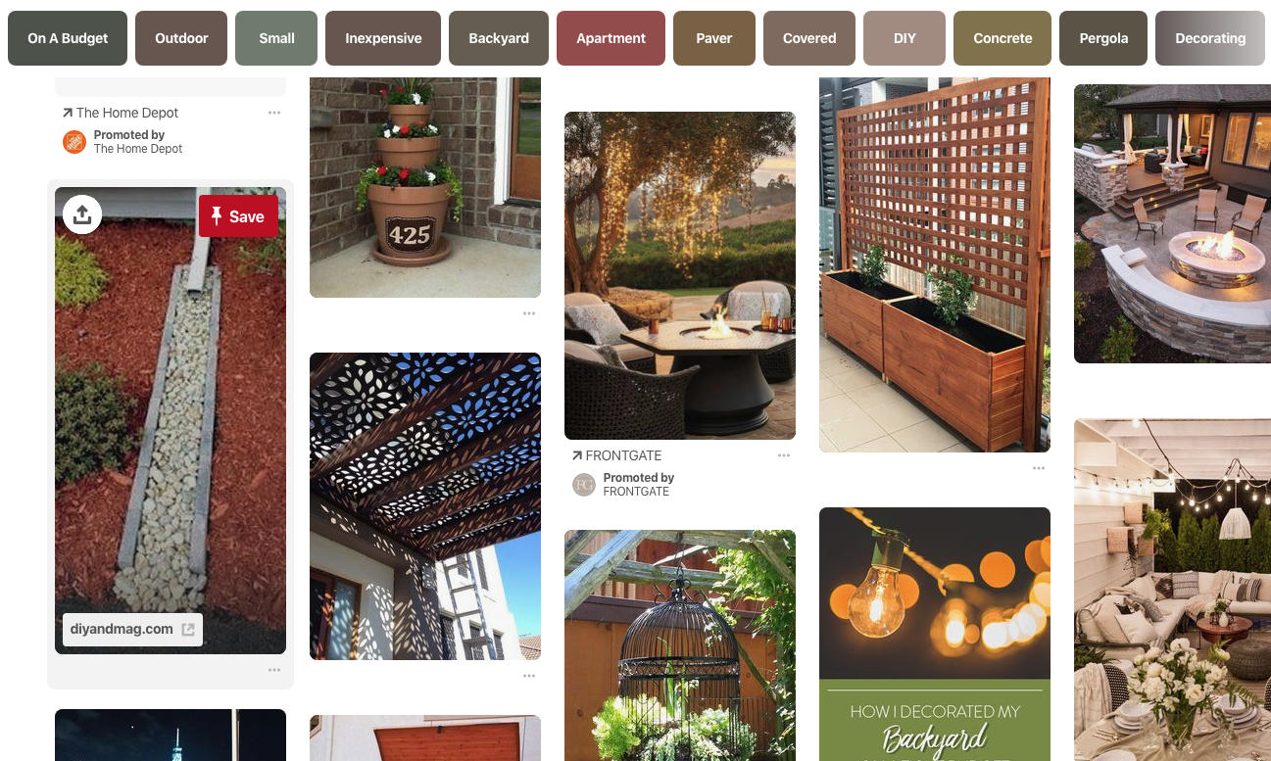Click the share upload icon on drainage pin

[x=82, y=214]
